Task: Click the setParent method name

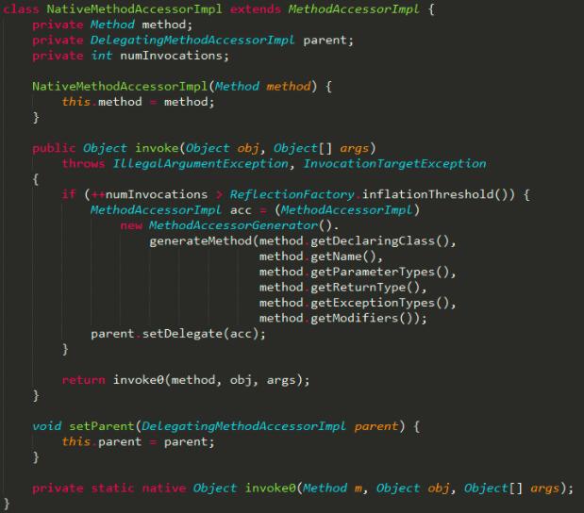Action: click(x=101, y=426)
